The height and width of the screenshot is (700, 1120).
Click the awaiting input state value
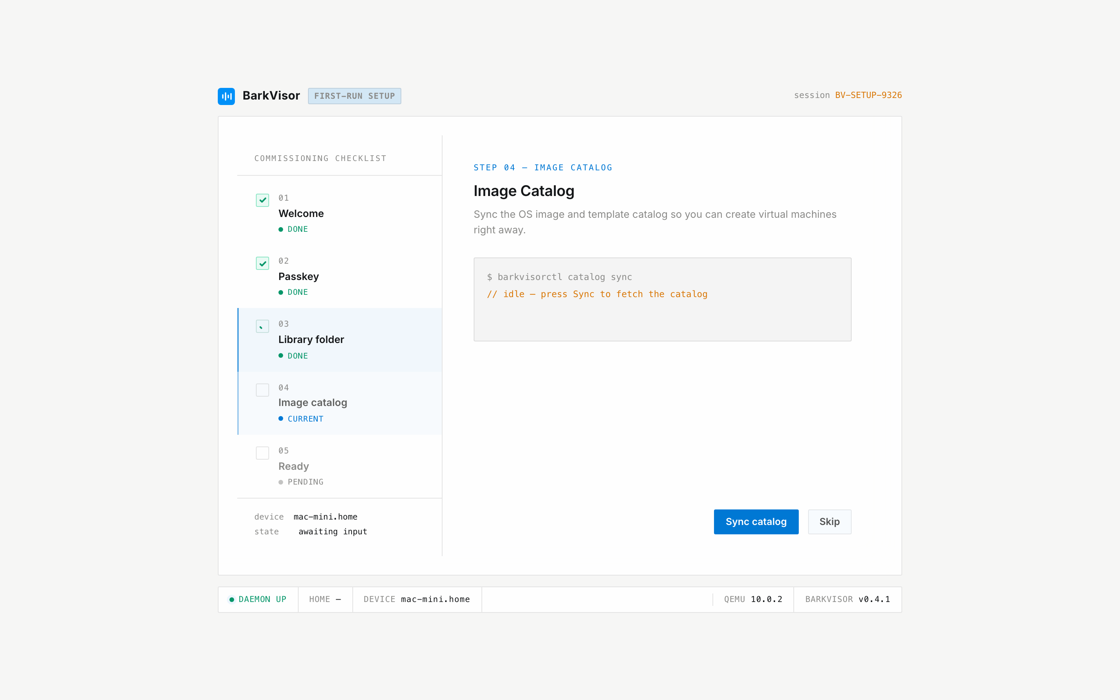coord(333,532)
